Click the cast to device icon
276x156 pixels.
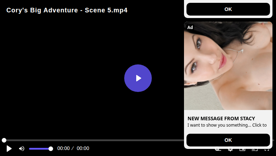click(255, 150)
